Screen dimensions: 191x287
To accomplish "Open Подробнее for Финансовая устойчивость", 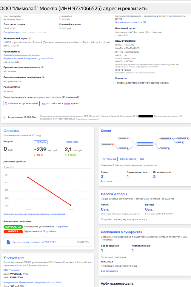I will (x=62, y=226).
